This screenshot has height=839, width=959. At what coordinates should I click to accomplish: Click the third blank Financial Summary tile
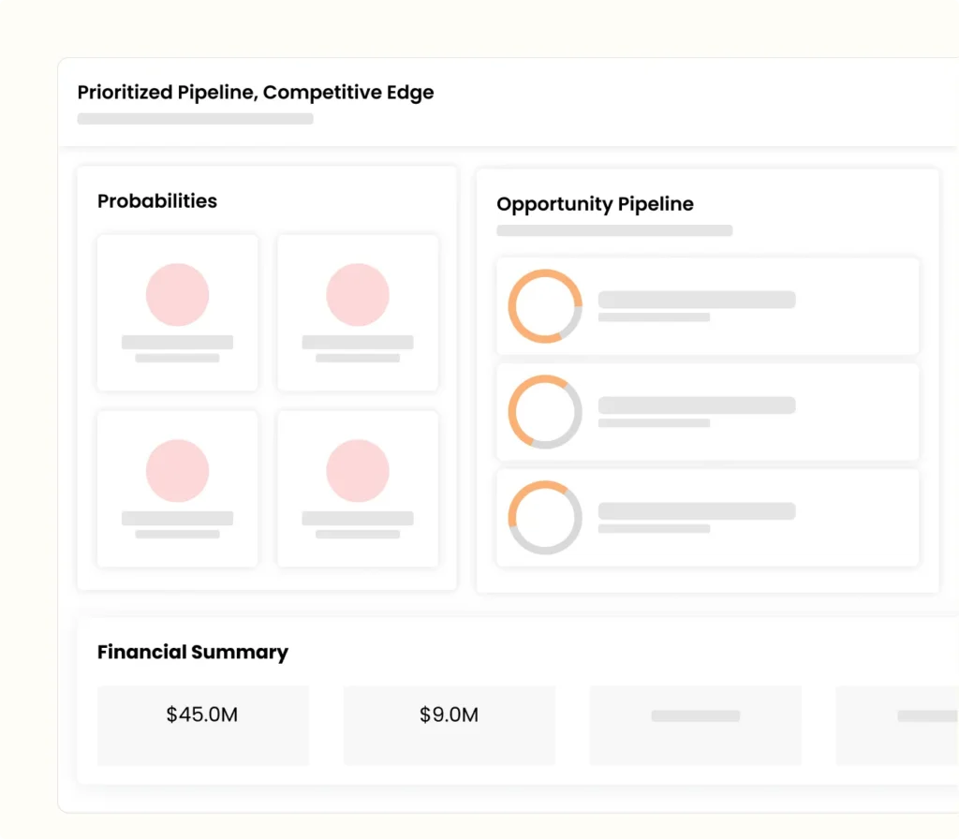tap(695, 725)
